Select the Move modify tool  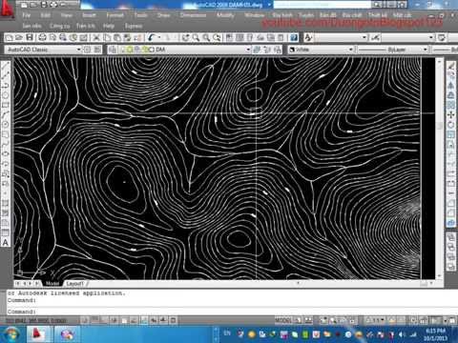coord(451,115)
